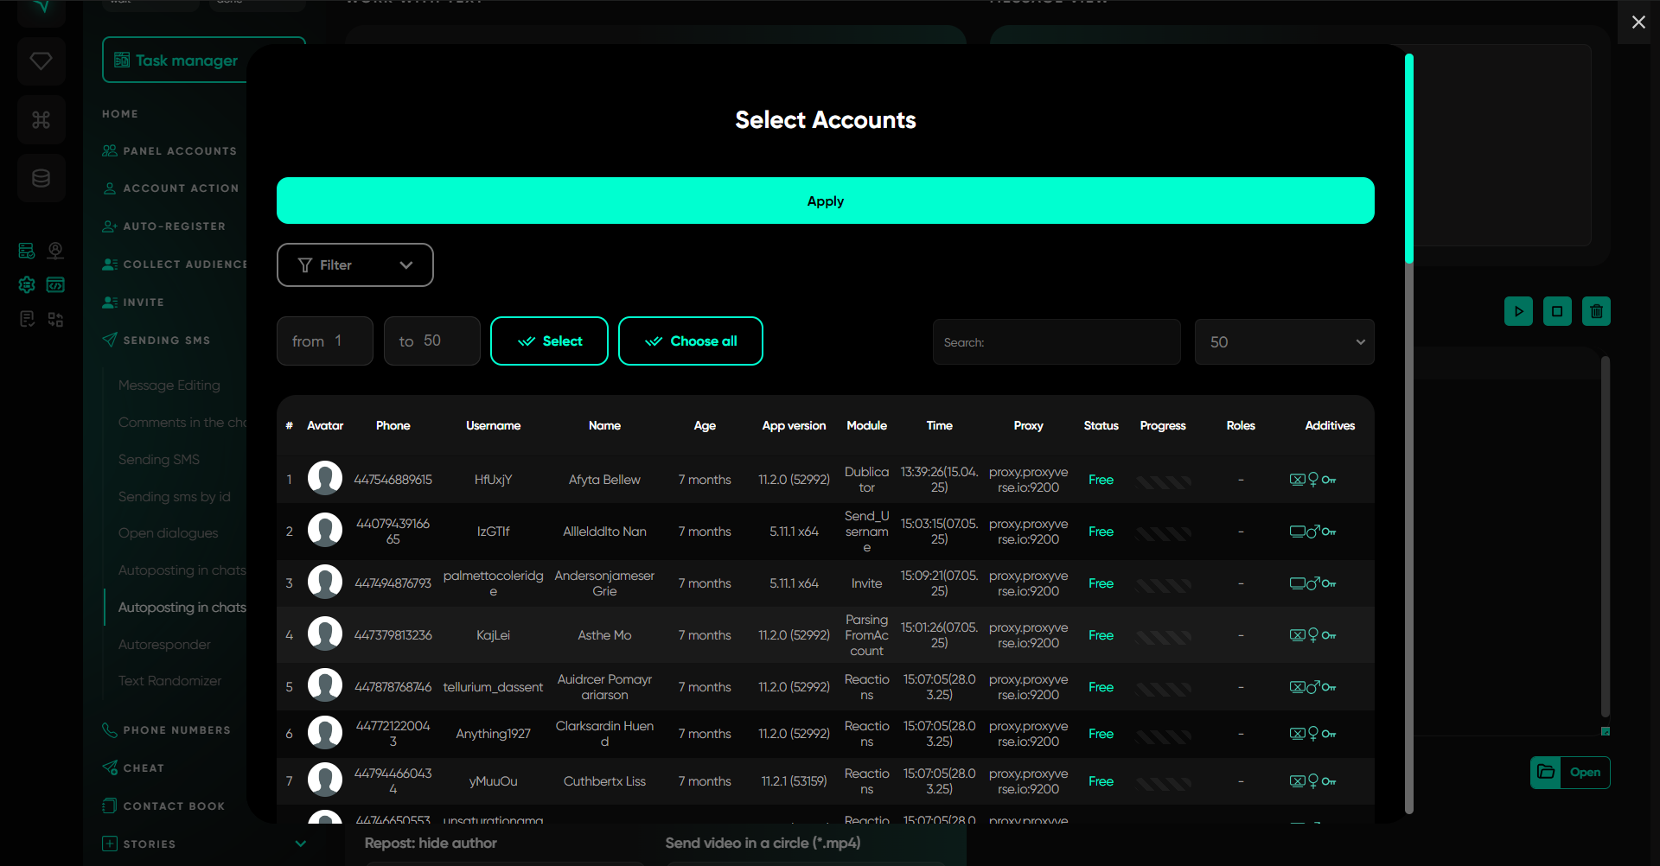Image resolution: width=1660 pixels, height=866 pixels.
Task: Open the 50 per page dropdown
Action: point(1284,342)
